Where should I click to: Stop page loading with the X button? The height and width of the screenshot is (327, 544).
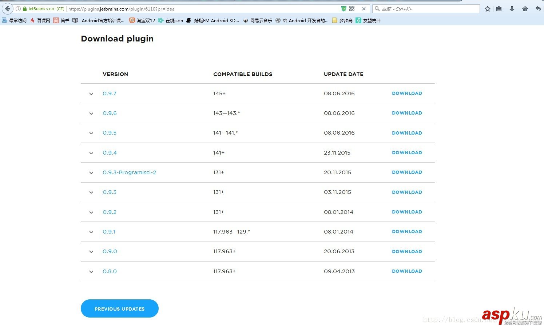(364, 9)
